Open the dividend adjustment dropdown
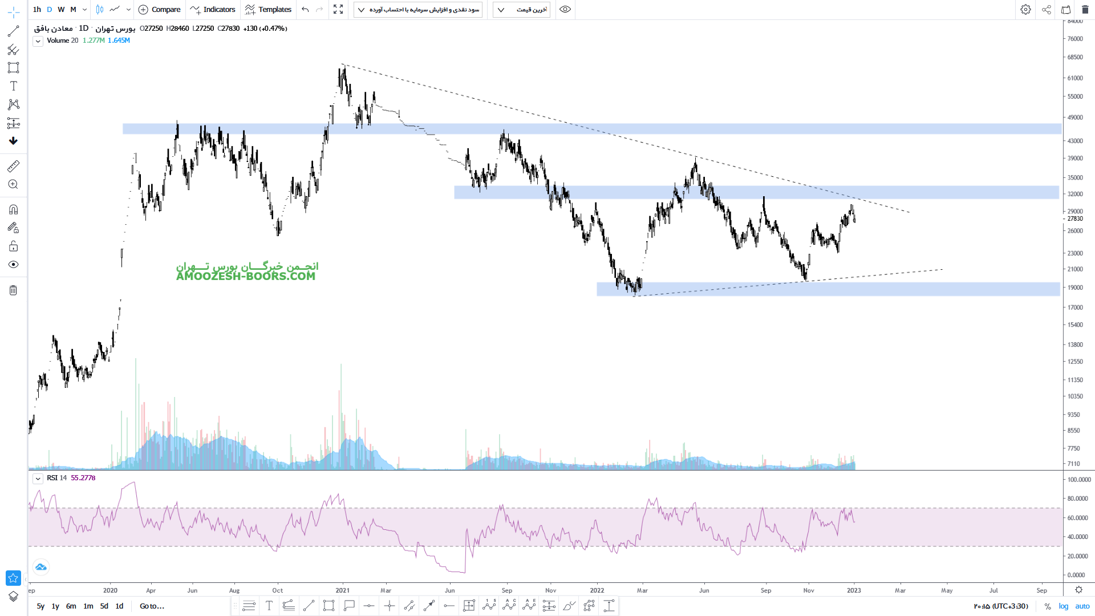Viewport: 1095px width, 616px height. point(418,10)
